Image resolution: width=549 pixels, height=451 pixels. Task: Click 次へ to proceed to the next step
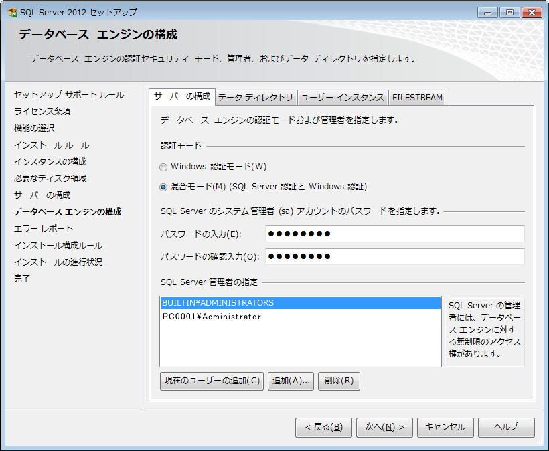[383, 427]
